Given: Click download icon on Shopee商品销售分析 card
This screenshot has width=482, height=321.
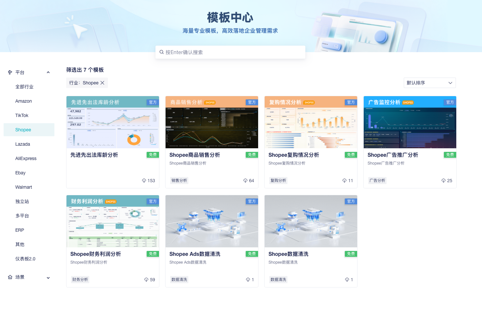Looking at the screenshot, I should click(x=245, y=181).
